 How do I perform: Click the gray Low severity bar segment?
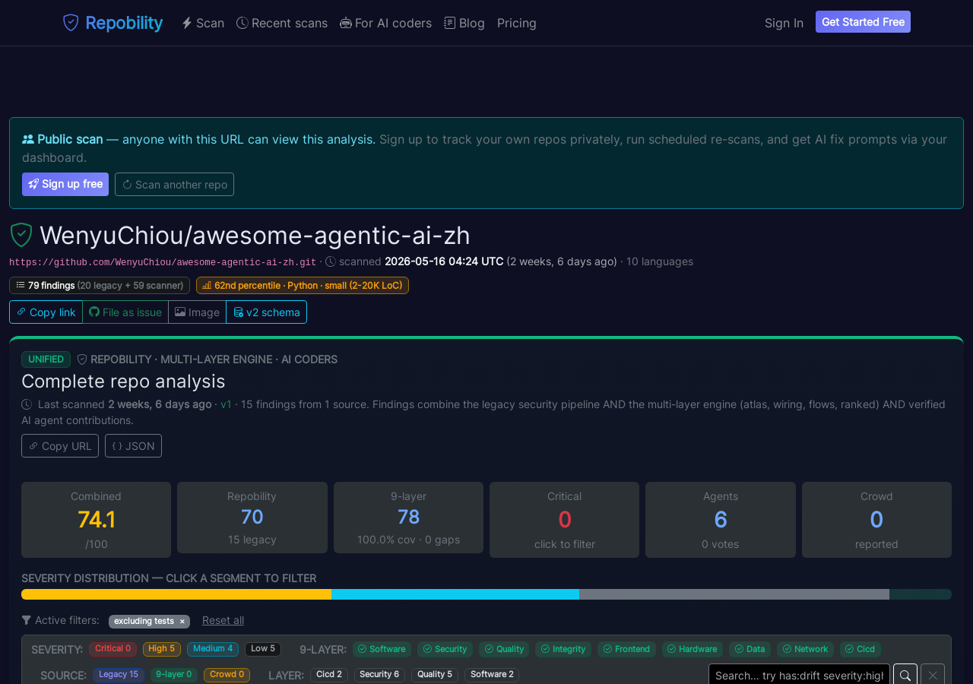(734, 594)
